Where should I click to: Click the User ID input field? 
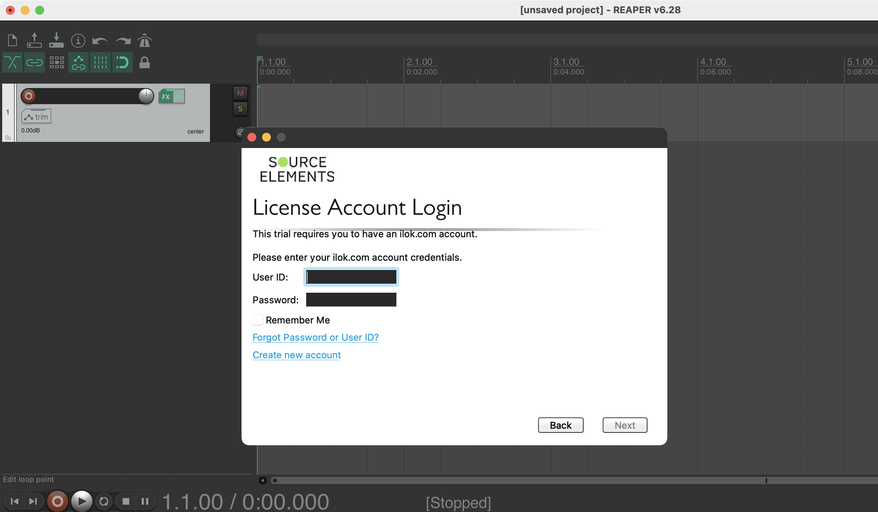351,277
